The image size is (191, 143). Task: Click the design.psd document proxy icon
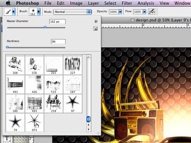click(x=133, y=20)
